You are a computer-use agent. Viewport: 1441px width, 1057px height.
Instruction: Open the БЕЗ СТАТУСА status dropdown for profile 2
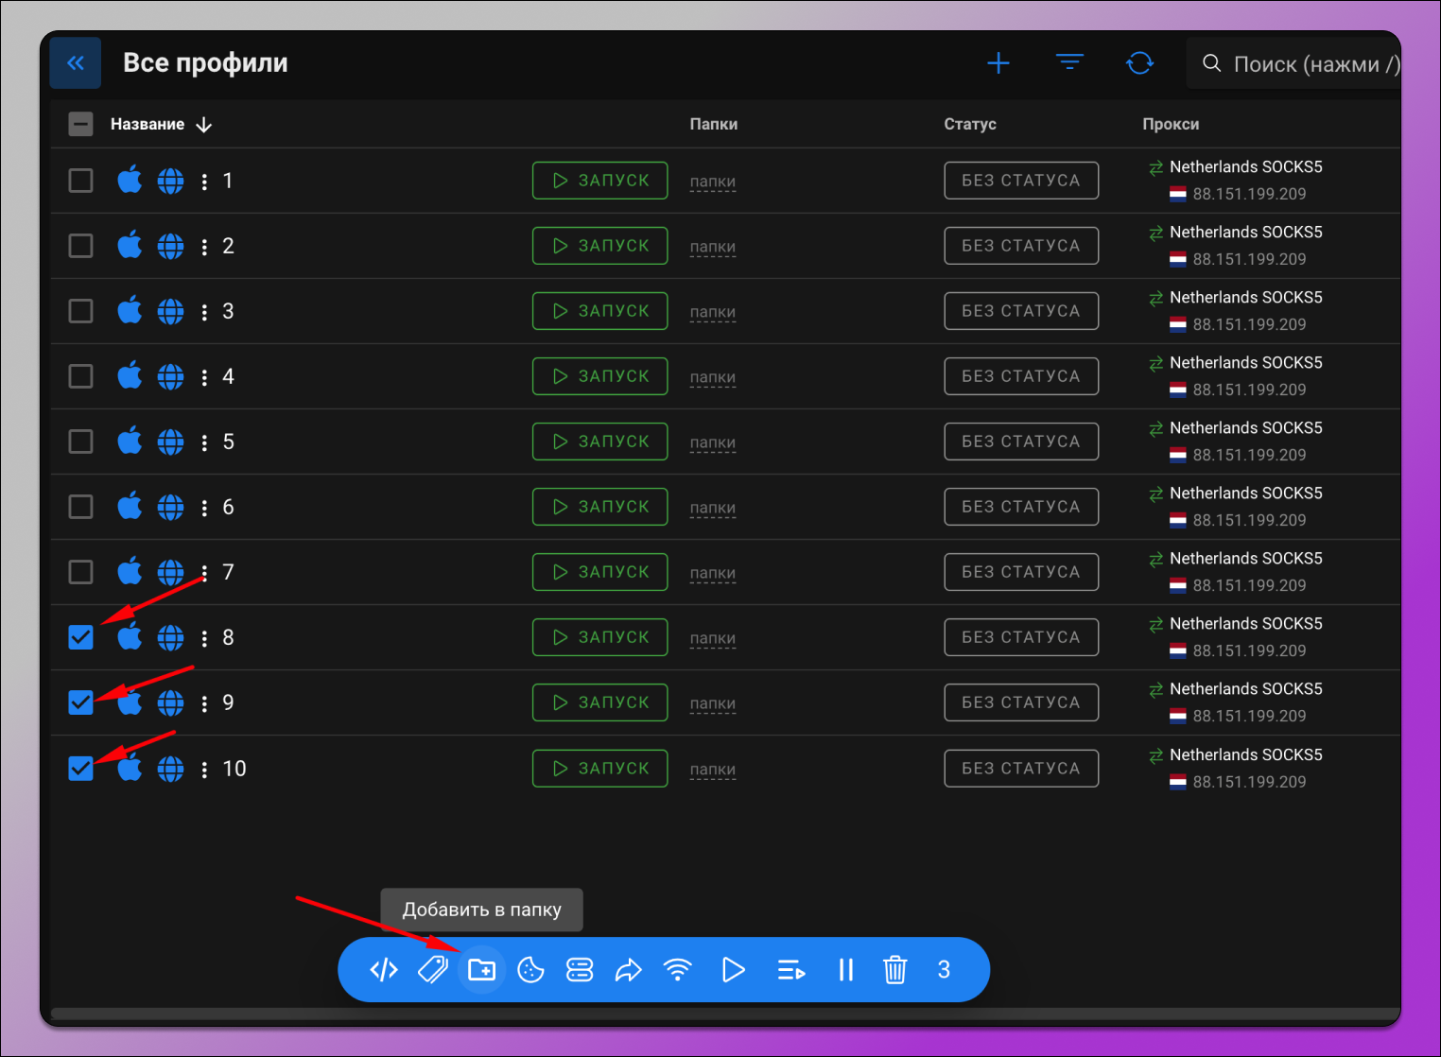click(x=1020, y=246)
